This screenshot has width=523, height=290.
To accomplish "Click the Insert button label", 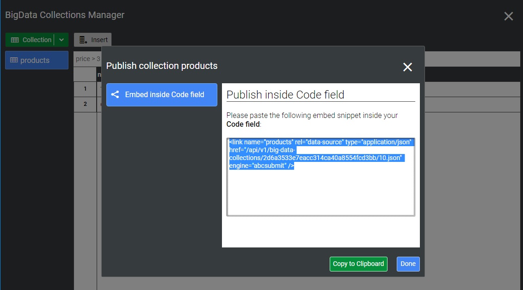I will pyautogui.click(x=99, y=40).
